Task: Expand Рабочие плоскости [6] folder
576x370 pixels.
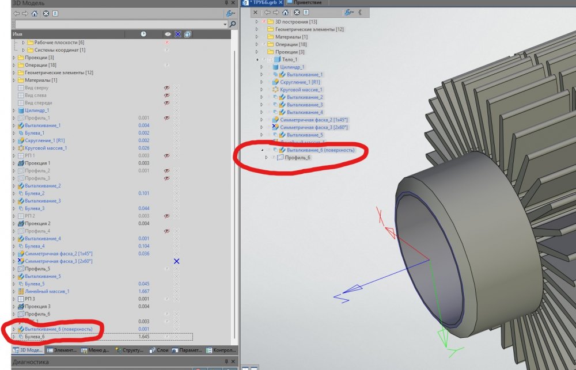Action: [24, 43]
